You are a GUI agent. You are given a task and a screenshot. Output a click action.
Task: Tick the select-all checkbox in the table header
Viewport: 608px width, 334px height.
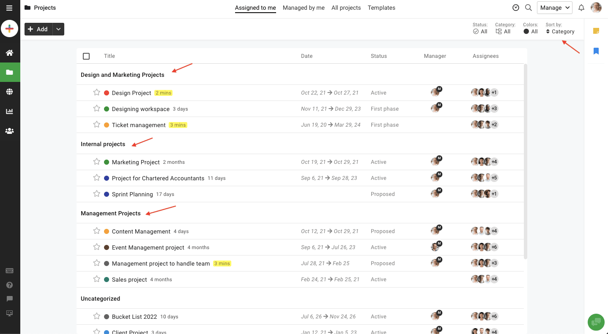pos(86,56)
